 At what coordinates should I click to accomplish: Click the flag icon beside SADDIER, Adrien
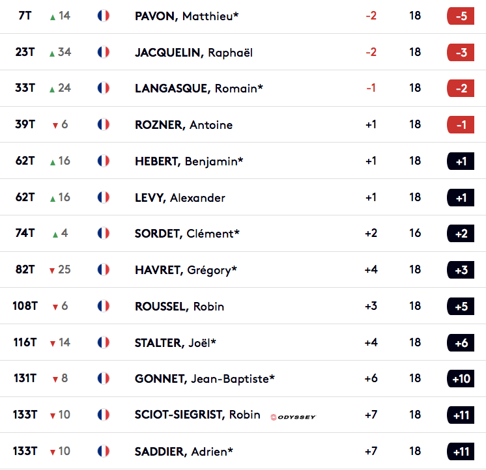(x=103, y=451)
